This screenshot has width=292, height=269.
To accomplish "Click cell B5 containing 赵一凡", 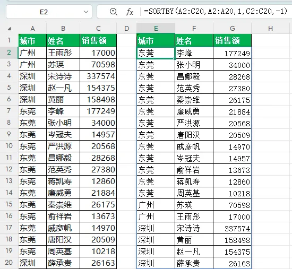I will [x=63, y=88].
